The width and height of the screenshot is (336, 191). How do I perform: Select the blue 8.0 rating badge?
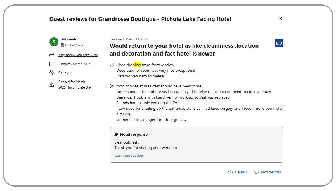[x=278, y=43]
